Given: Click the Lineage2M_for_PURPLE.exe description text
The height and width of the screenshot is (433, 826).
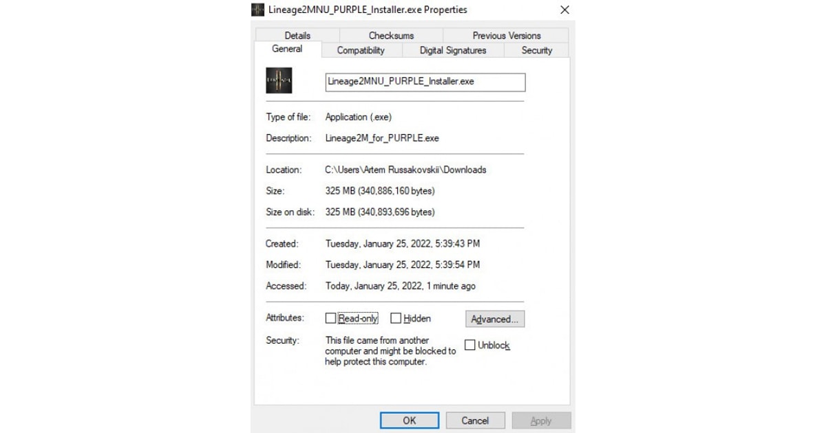Looking at the screenshot, I should click(x=382, y=138).
